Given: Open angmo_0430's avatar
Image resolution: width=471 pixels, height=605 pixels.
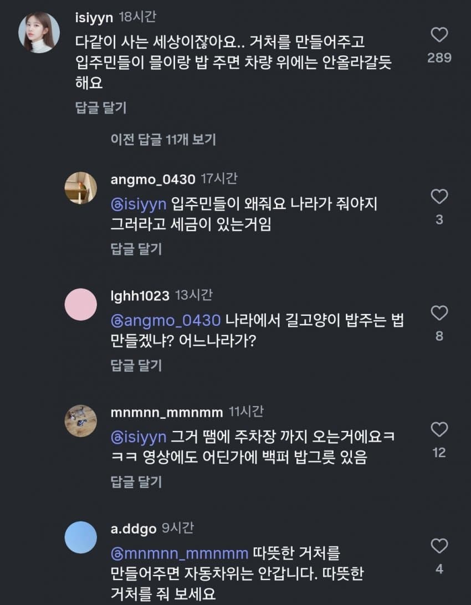Looking at the screenshot, I should click(x=81, y=188).
